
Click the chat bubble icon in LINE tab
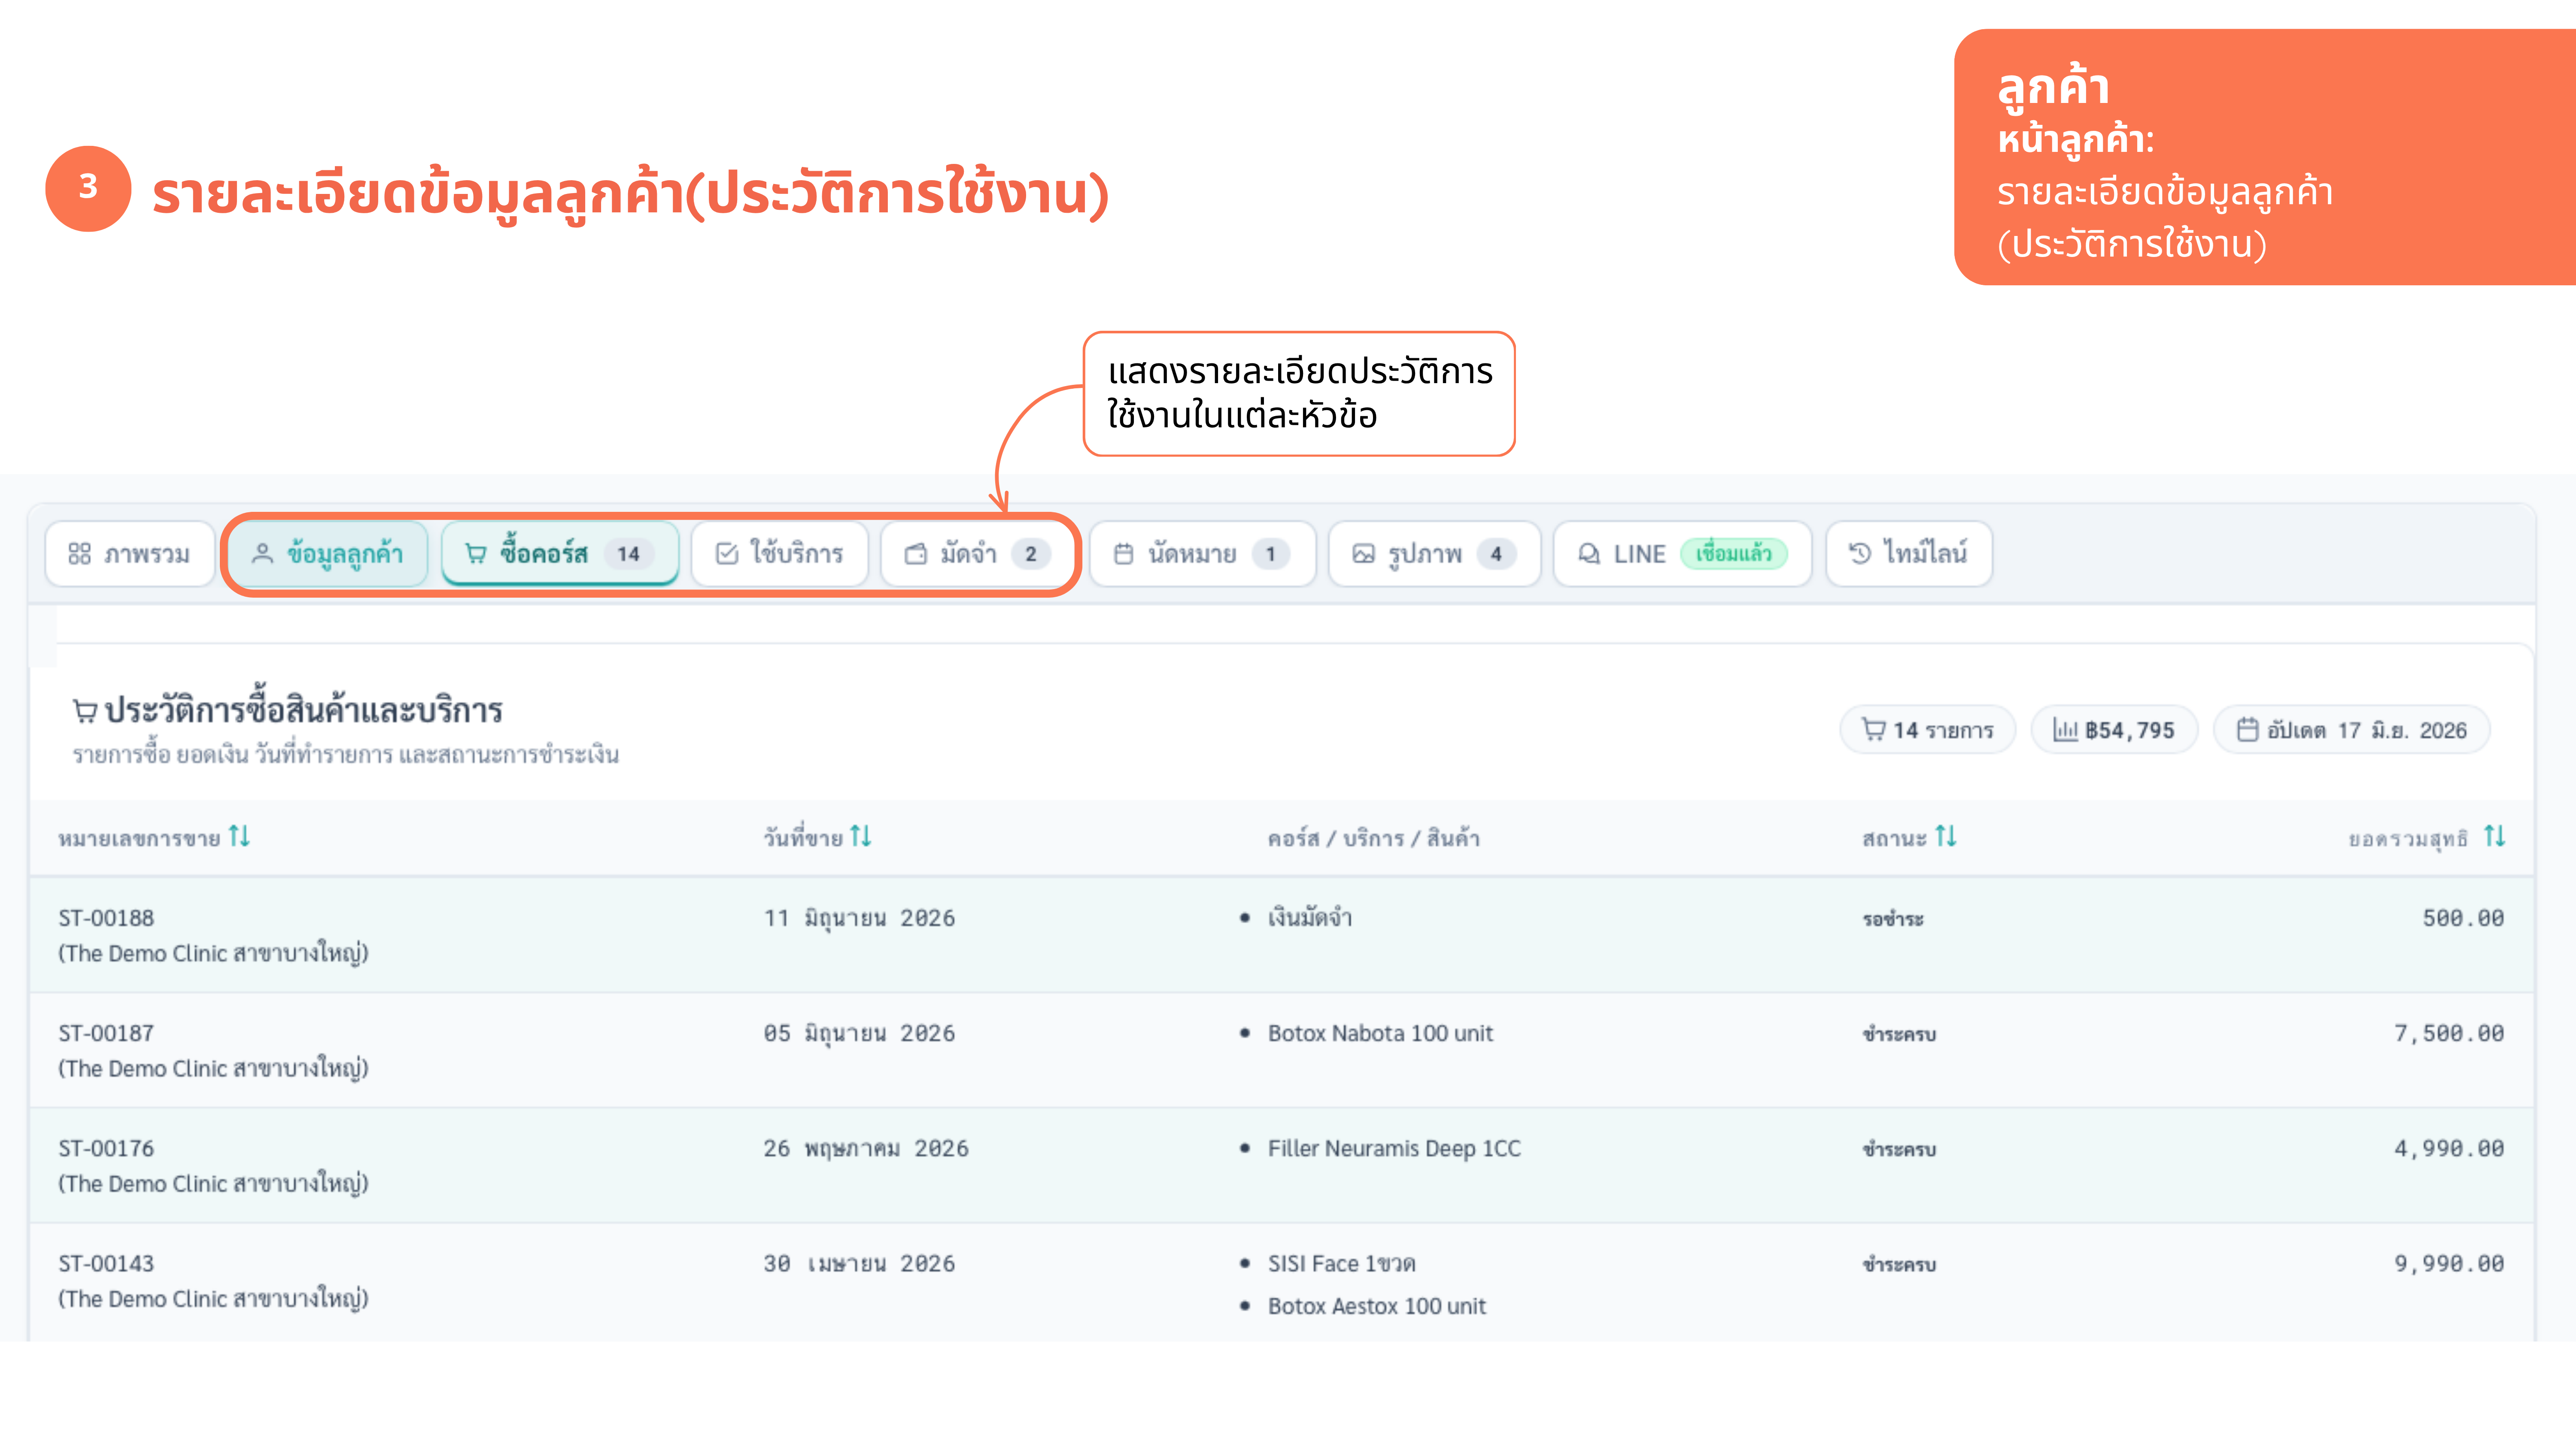[1589, 553]
